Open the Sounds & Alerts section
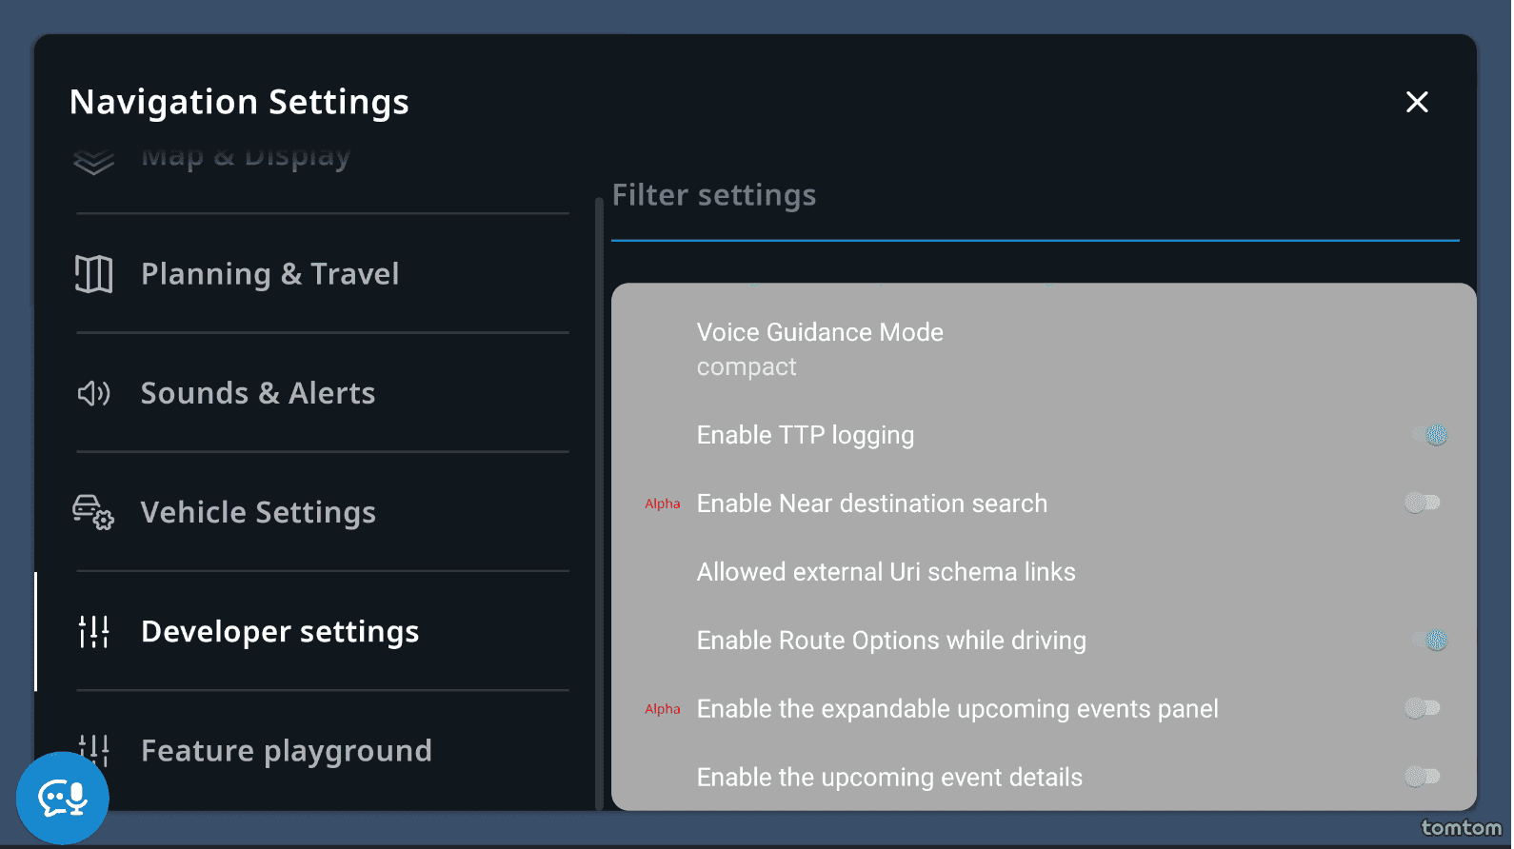Screen dimensions: 1514x849 [257, 393]
